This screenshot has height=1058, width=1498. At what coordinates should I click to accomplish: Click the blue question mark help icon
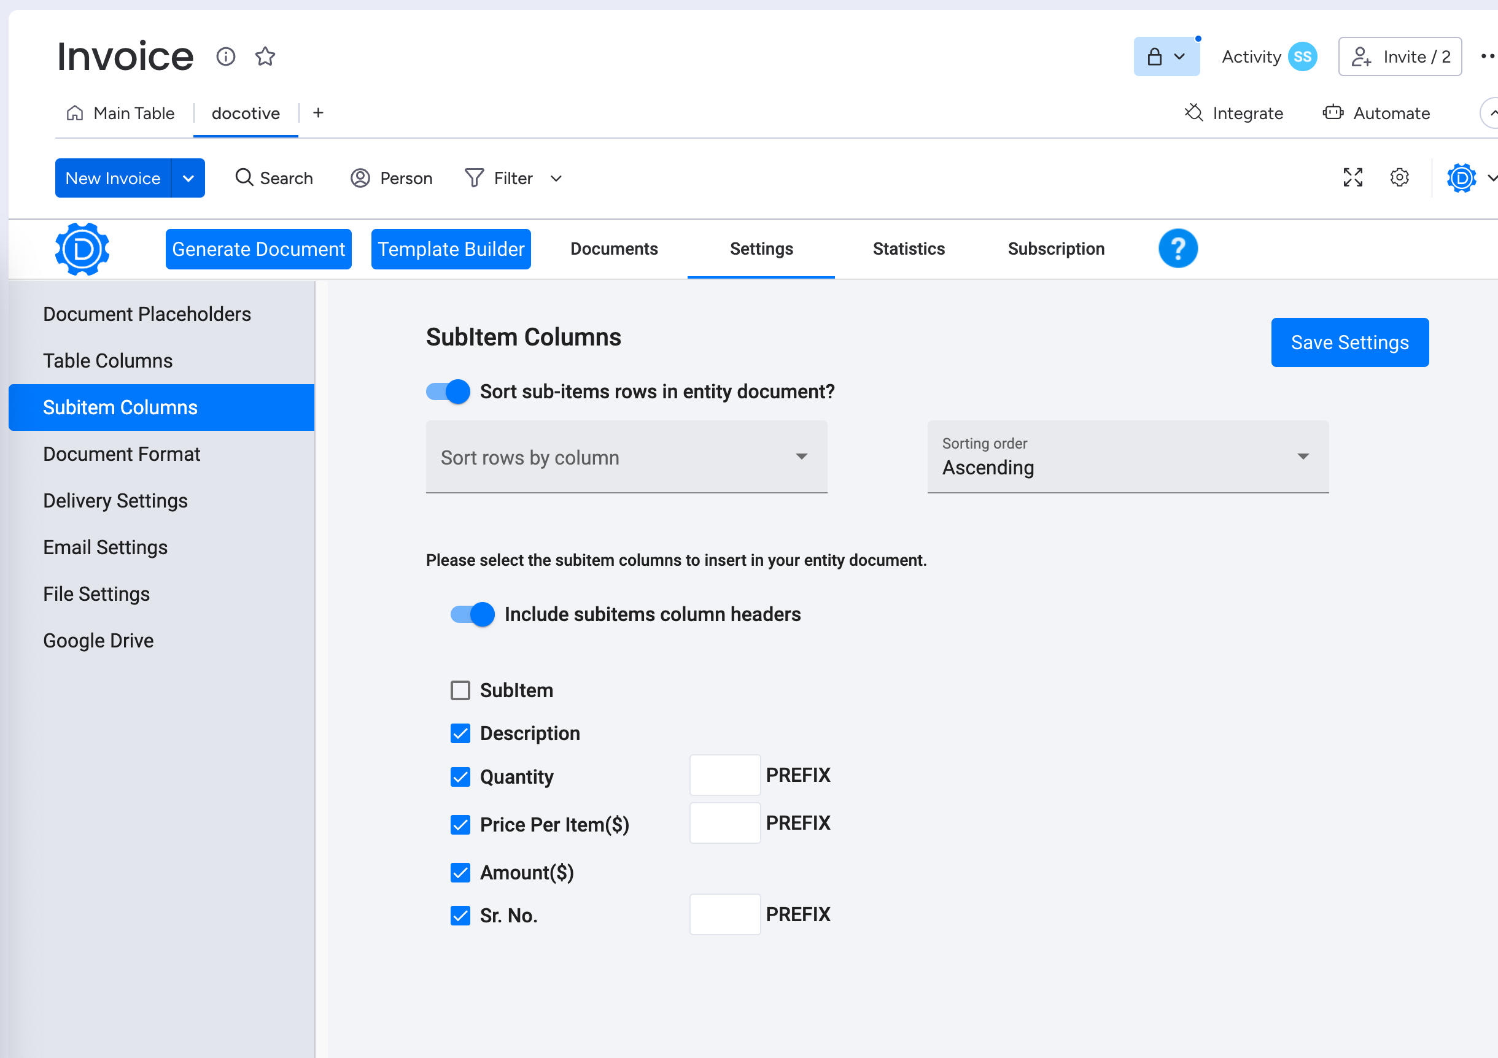pyautogui.click(x=1178, y=249)
